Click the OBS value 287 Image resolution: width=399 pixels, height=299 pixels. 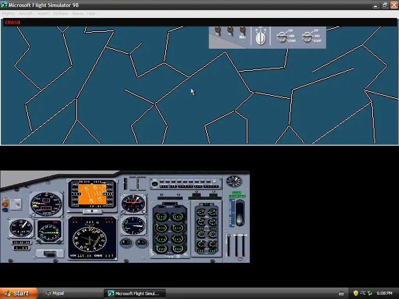[x=109, y=255]
